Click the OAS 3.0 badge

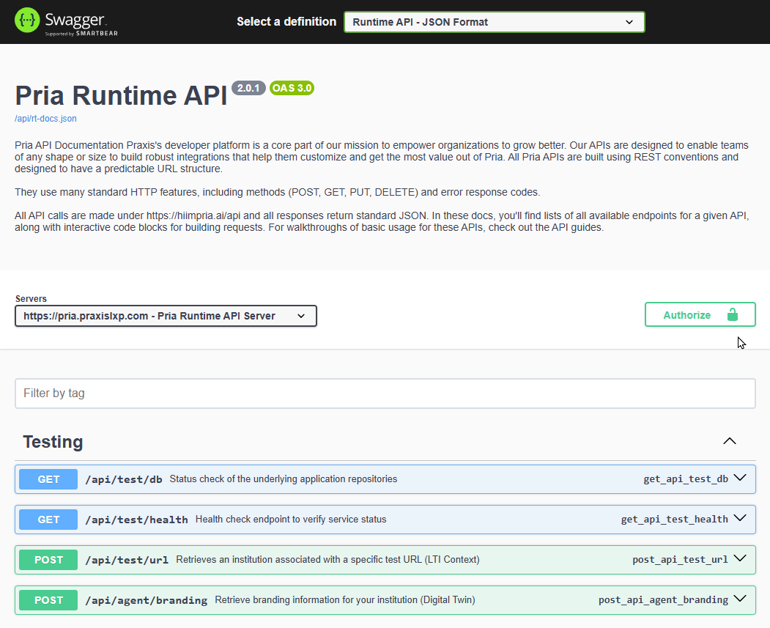(x=292, y=88)
